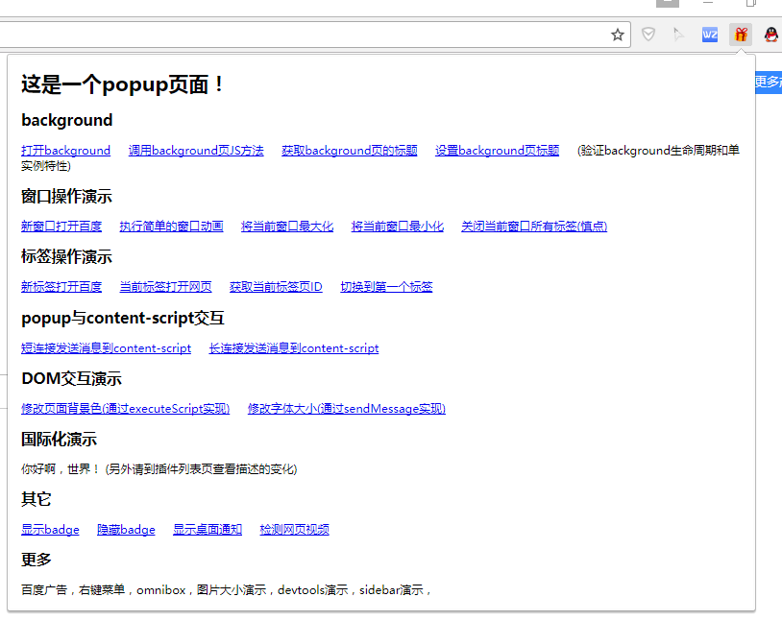Switch to first tab via 切换到第一个标签
The image size is (782, 621).
pos(386,286)
